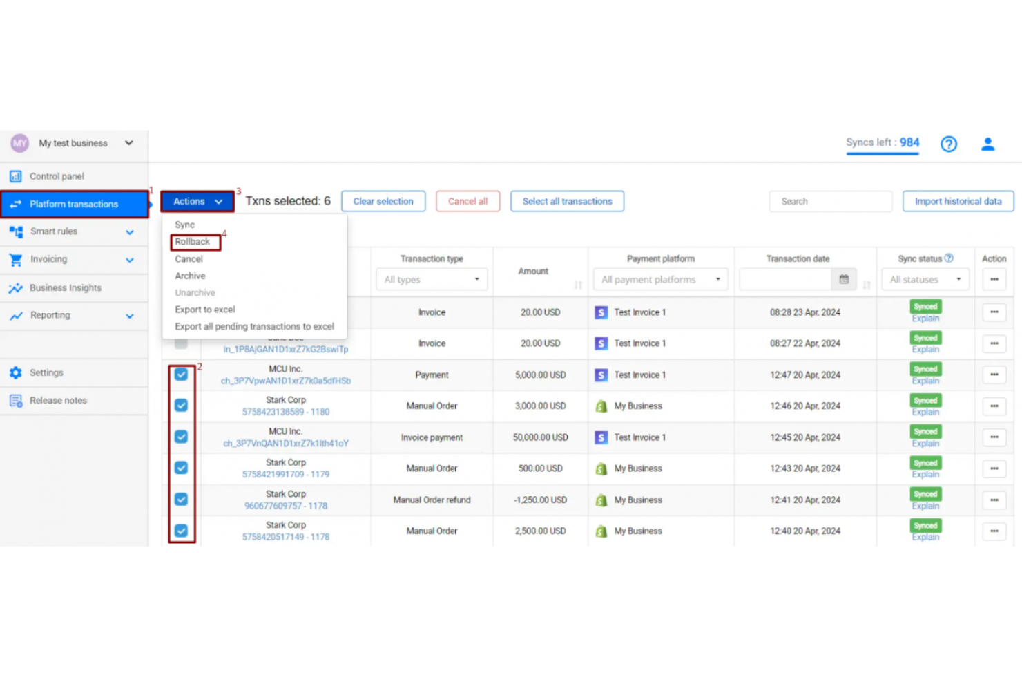Open the Invoicing cart icon

pos(17,259)
